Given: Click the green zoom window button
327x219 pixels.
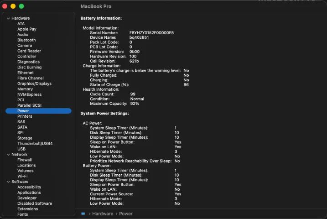Looking at the screenshot, I should [21, 6].
